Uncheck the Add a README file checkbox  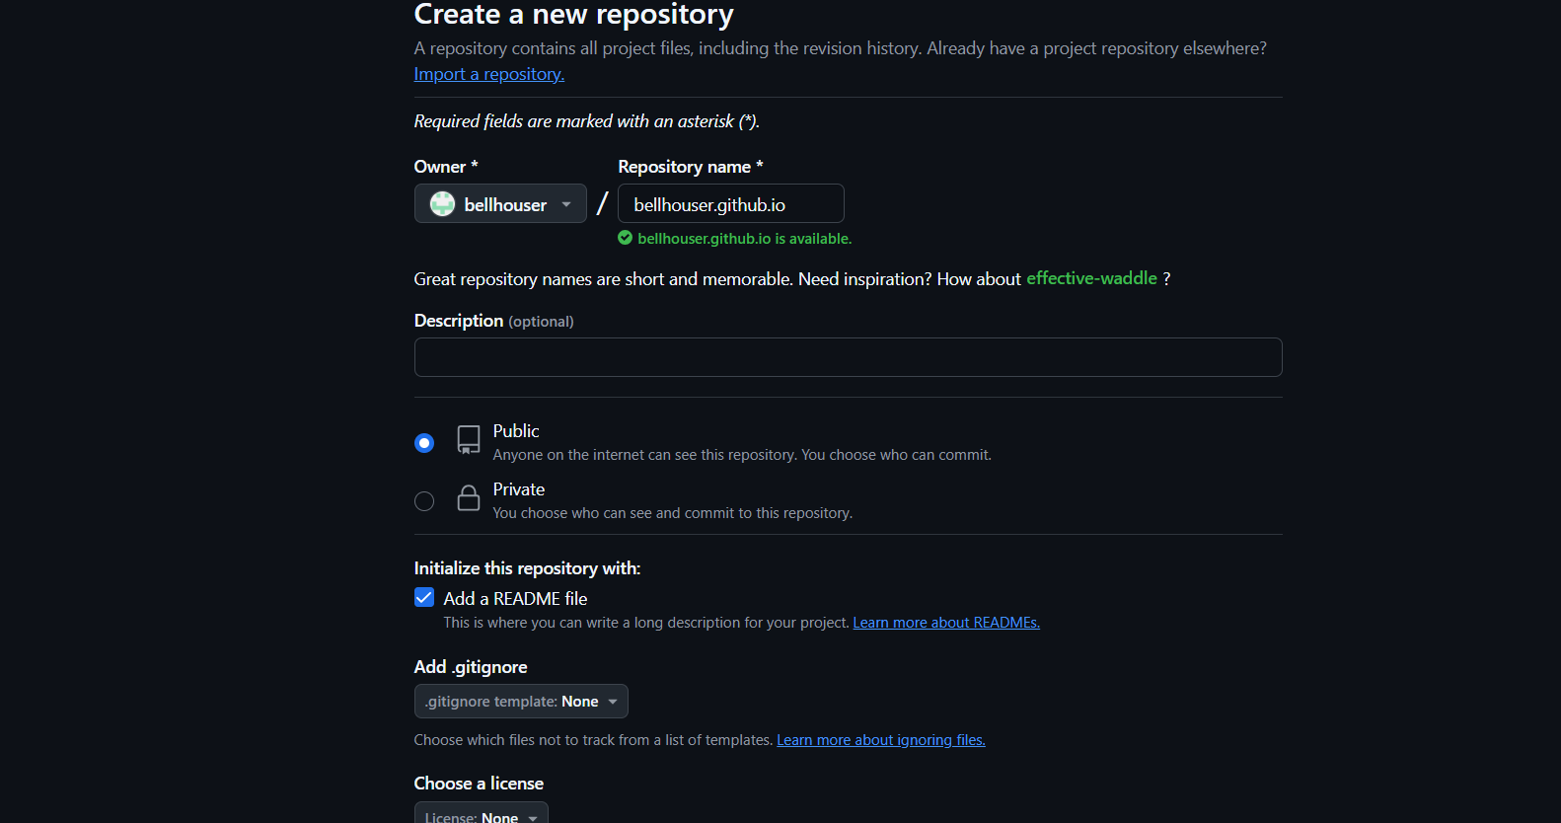click(x=424, y=598)
